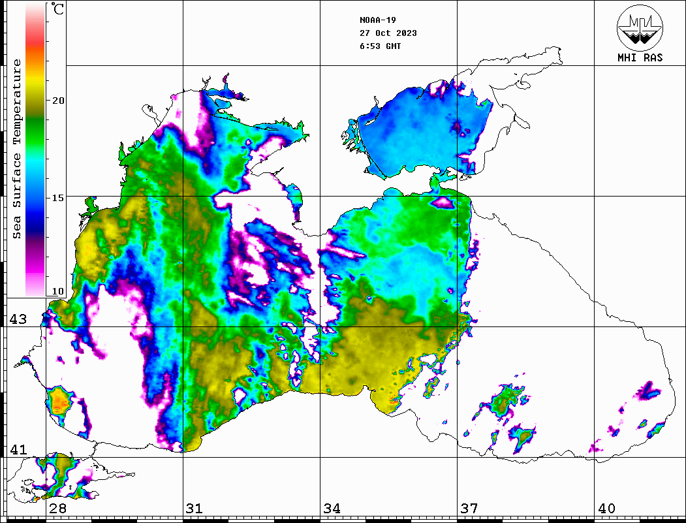
Task: Click longitude label '34'
Action: [332, 509]
